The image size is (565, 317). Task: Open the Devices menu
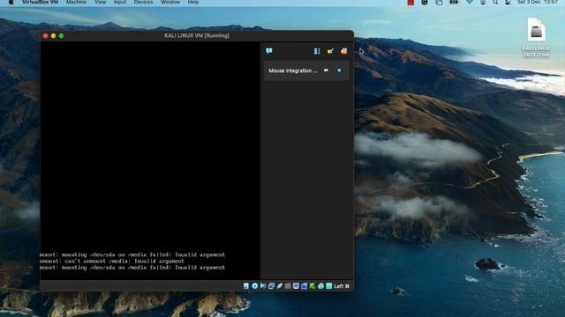[143, 2]
